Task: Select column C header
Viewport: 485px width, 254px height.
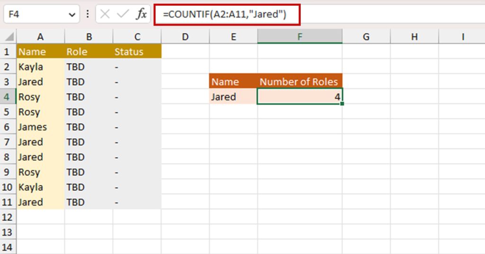Action: click(137, 37)
